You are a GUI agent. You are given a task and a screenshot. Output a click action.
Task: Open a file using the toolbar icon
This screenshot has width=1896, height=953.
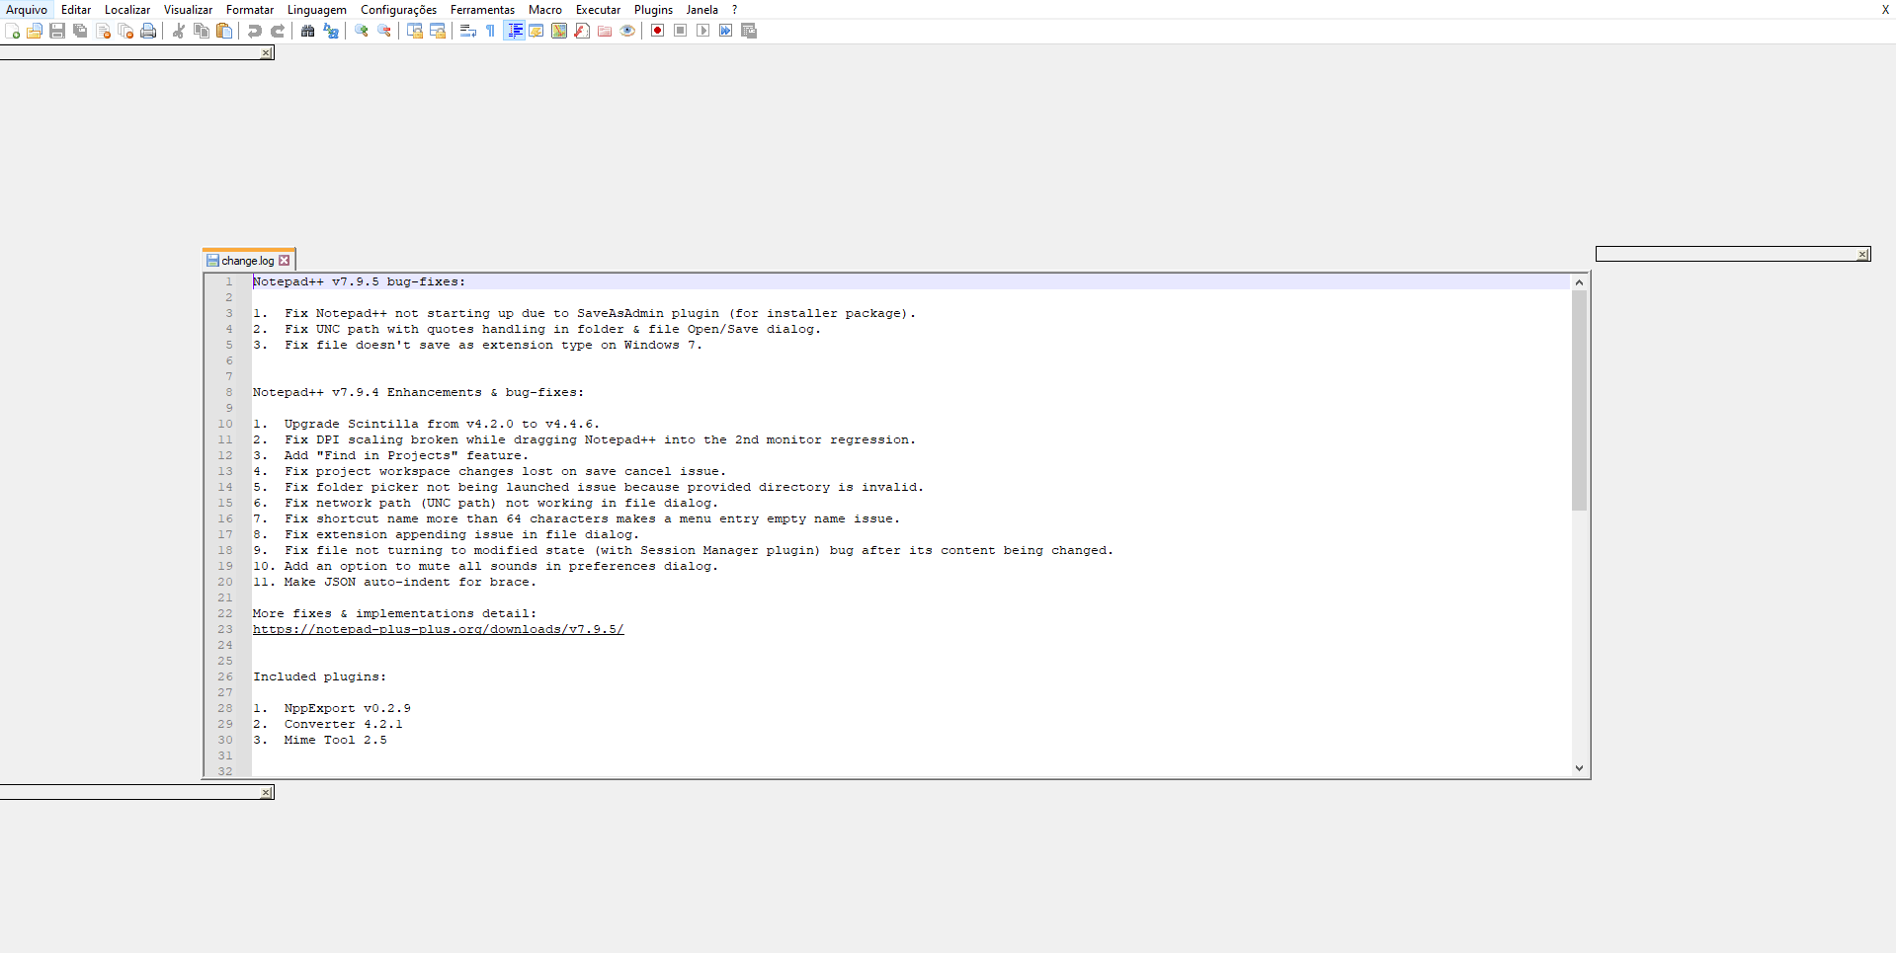click(x=34, y=31)
